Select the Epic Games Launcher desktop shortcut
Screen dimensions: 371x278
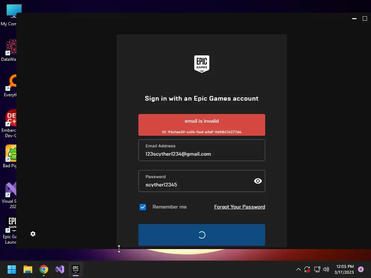[9, 231]
